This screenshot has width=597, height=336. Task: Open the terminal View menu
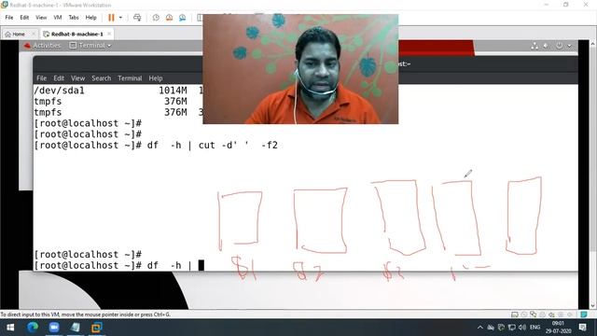tap(77, 78)
